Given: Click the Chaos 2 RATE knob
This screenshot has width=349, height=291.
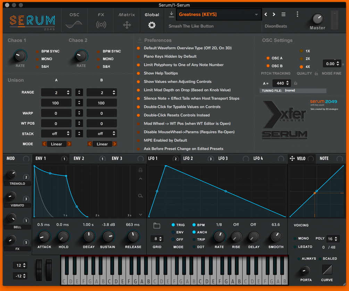Looking at the screenshot, I should (81, 56).
